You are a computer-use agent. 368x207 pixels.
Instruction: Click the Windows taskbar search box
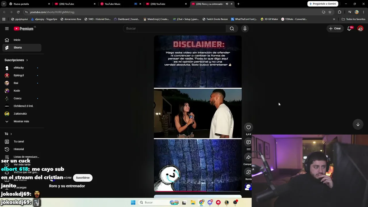[159, 202]
